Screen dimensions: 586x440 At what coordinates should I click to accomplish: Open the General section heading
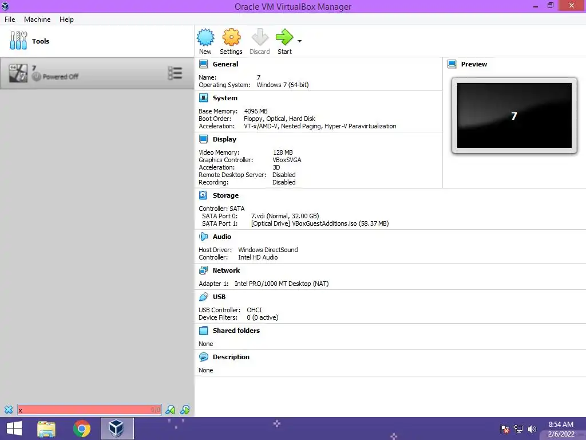225,64
